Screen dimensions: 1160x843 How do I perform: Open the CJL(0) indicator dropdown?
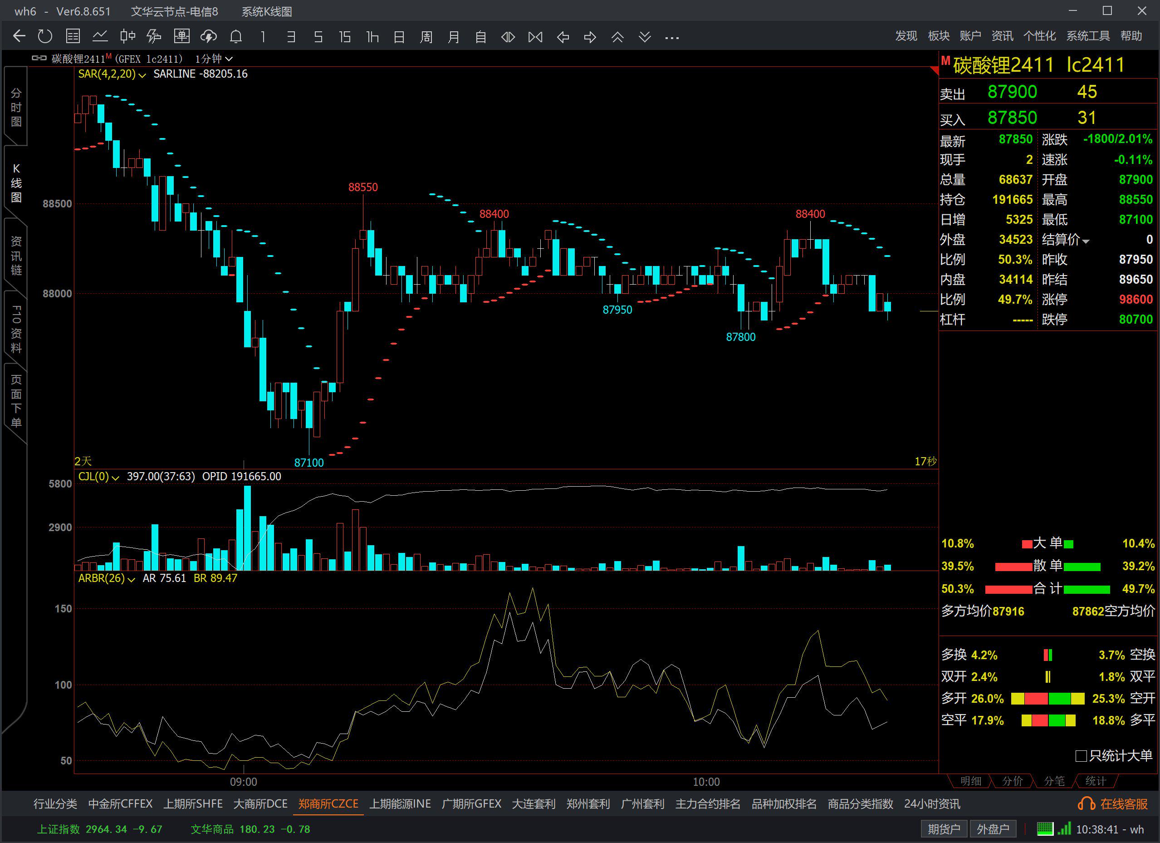(99, 477)
